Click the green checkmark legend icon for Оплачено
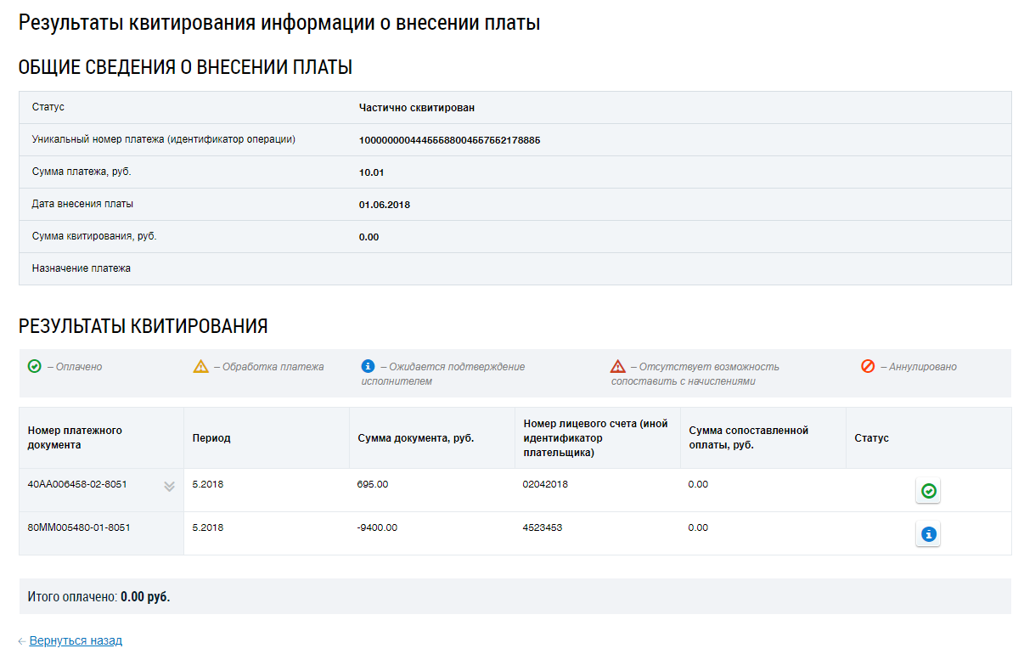 [x=35, y=367]
